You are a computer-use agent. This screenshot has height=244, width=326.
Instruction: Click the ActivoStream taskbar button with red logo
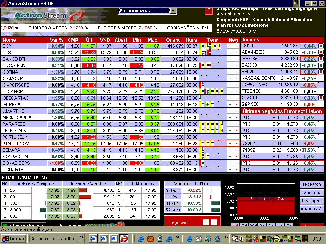click(124, 239)
